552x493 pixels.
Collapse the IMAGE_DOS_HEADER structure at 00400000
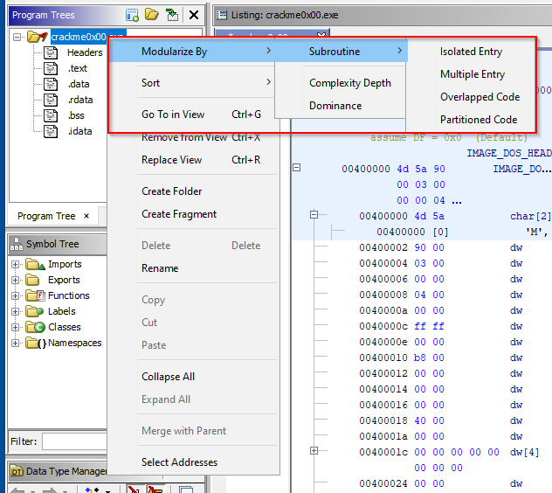[297, 167]
